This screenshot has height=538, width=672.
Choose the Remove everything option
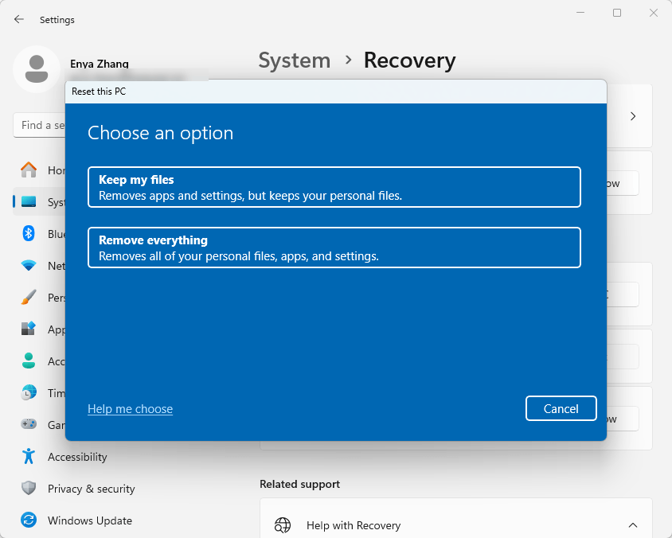click(x=334, y=248)
